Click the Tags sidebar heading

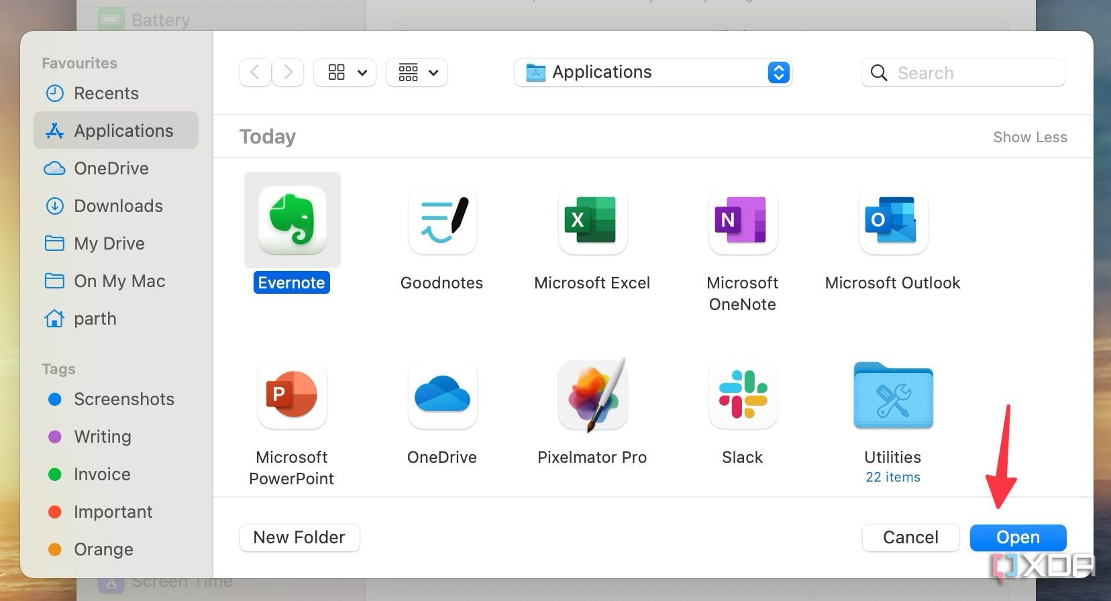(x=58, y=369)
